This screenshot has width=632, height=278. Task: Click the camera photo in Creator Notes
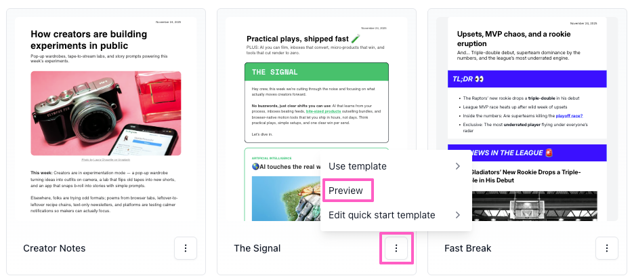click(x=106, y=113)
